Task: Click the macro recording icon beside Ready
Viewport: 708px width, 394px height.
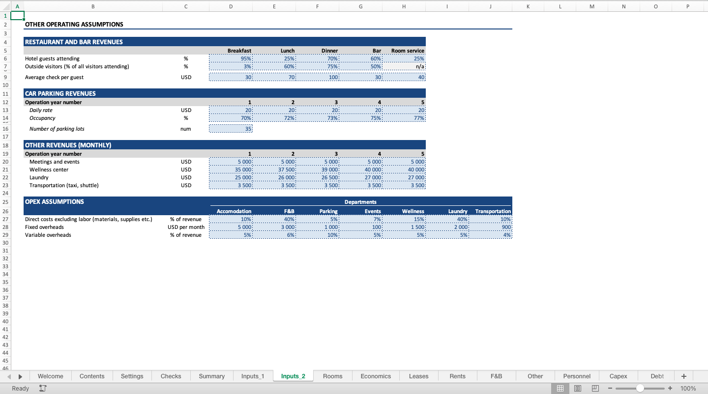Action: pos(43,388)
